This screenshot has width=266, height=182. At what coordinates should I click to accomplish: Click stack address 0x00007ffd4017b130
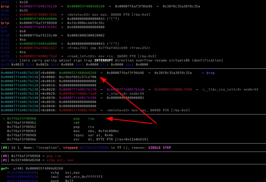[x=20, y=90]
